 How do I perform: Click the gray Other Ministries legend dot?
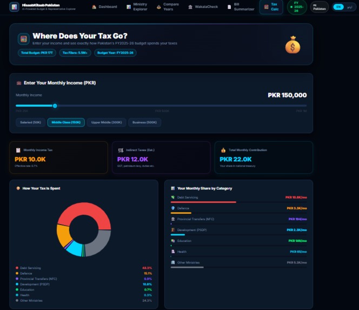[x=17, y=301]
